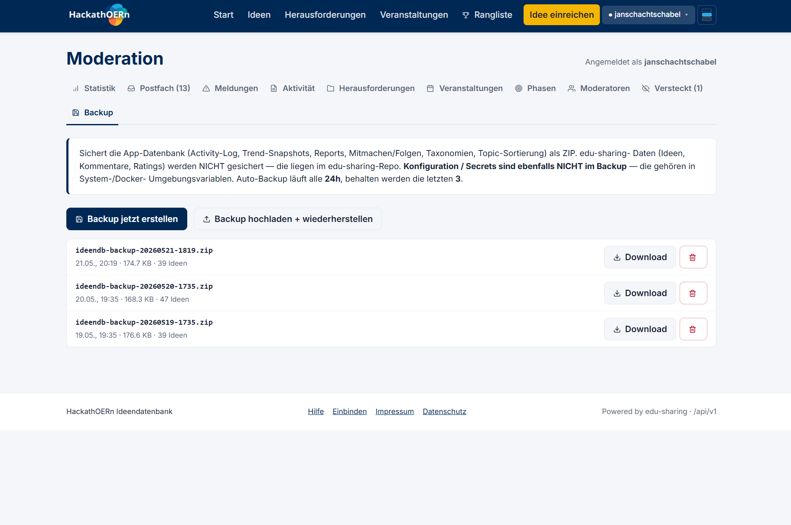Select filename ideendb-backup-20260520-1735.zip
791x525 pixels.
[x=144, y=286]
